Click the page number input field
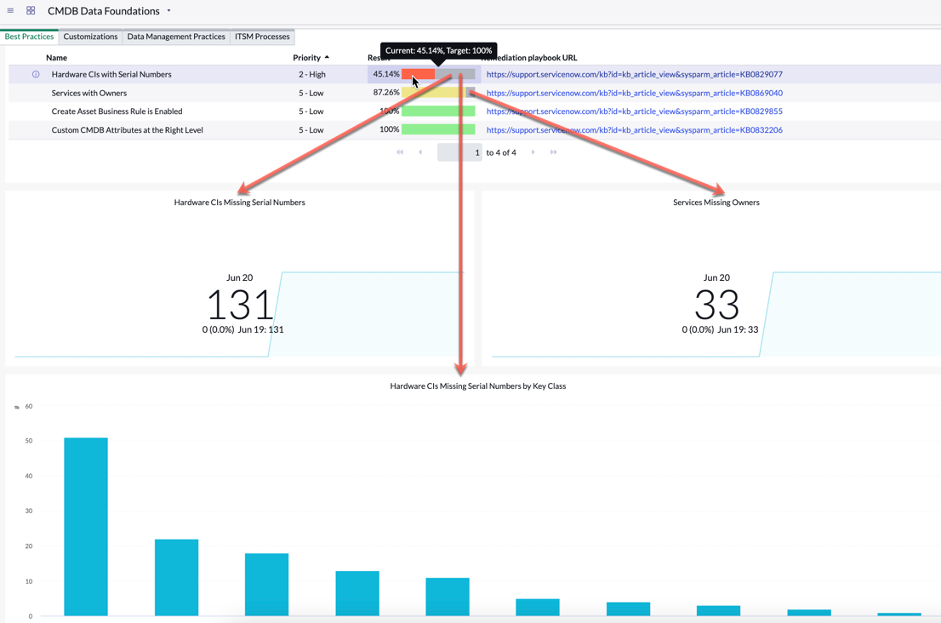 [x=459, y=152]
